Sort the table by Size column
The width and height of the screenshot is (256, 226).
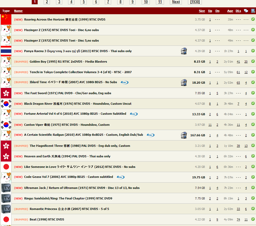(x=202, y=11)
